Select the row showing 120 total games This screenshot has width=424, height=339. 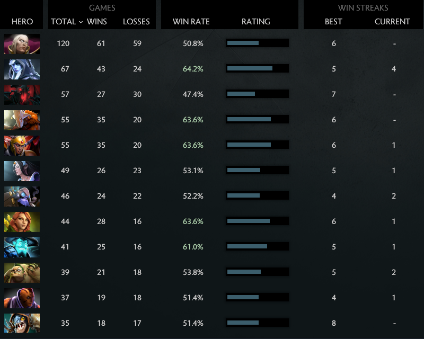[212, 43]
